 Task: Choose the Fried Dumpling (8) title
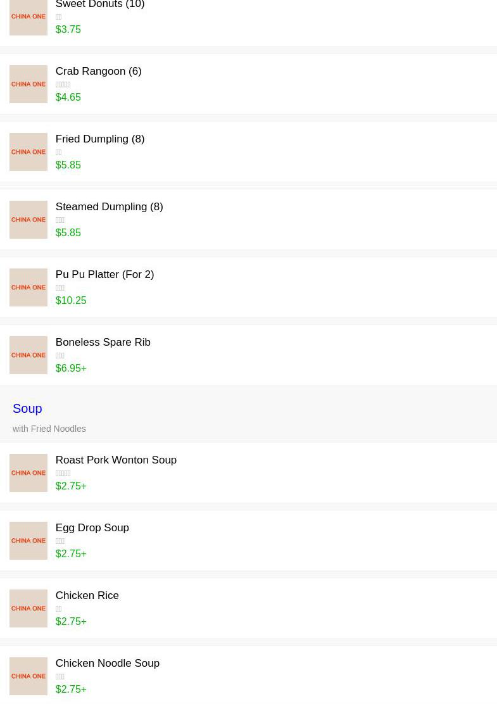99,139
